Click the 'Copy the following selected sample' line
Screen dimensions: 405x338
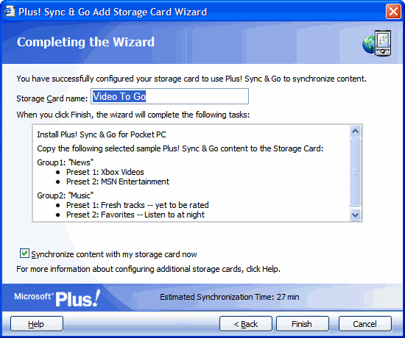(180, 148)
